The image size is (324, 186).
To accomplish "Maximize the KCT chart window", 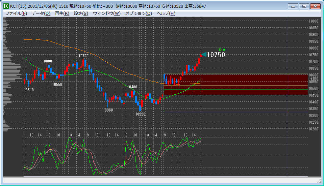I will (x=304, y=6).
